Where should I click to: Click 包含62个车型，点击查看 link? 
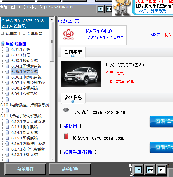coord(104,37)
